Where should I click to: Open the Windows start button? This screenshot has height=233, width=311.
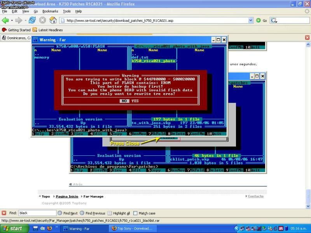[x=14, y=228]
